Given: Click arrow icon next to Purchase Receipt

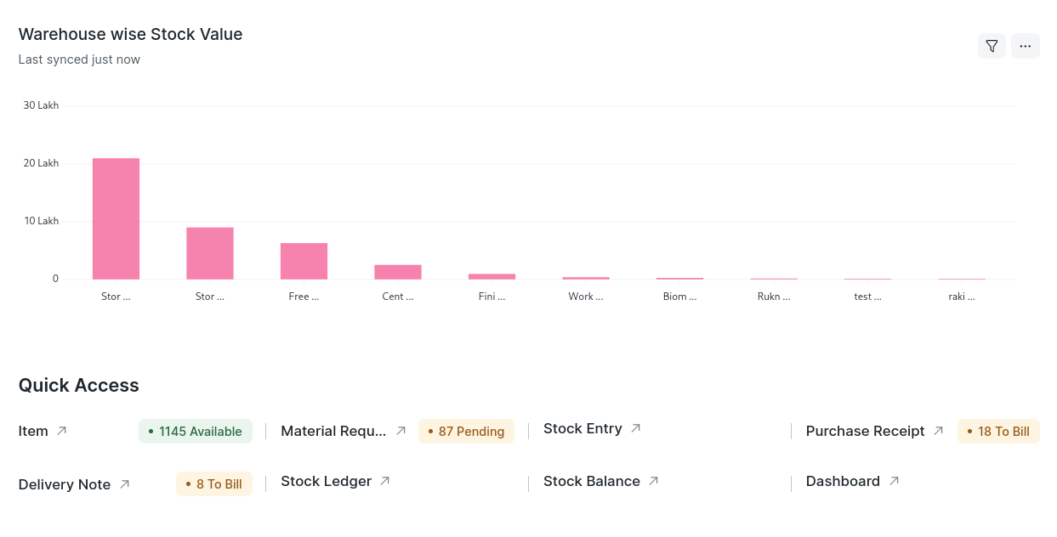Looking at the screenshot, I should click(938, 431).
